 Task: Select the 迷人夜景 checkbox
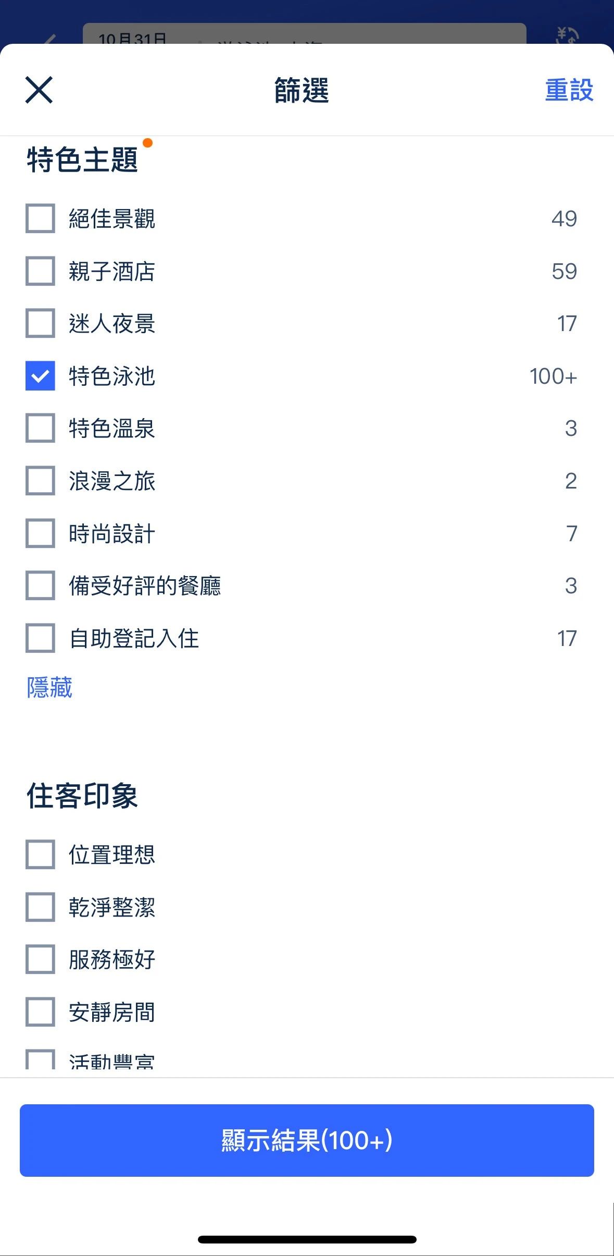(40, 323)
